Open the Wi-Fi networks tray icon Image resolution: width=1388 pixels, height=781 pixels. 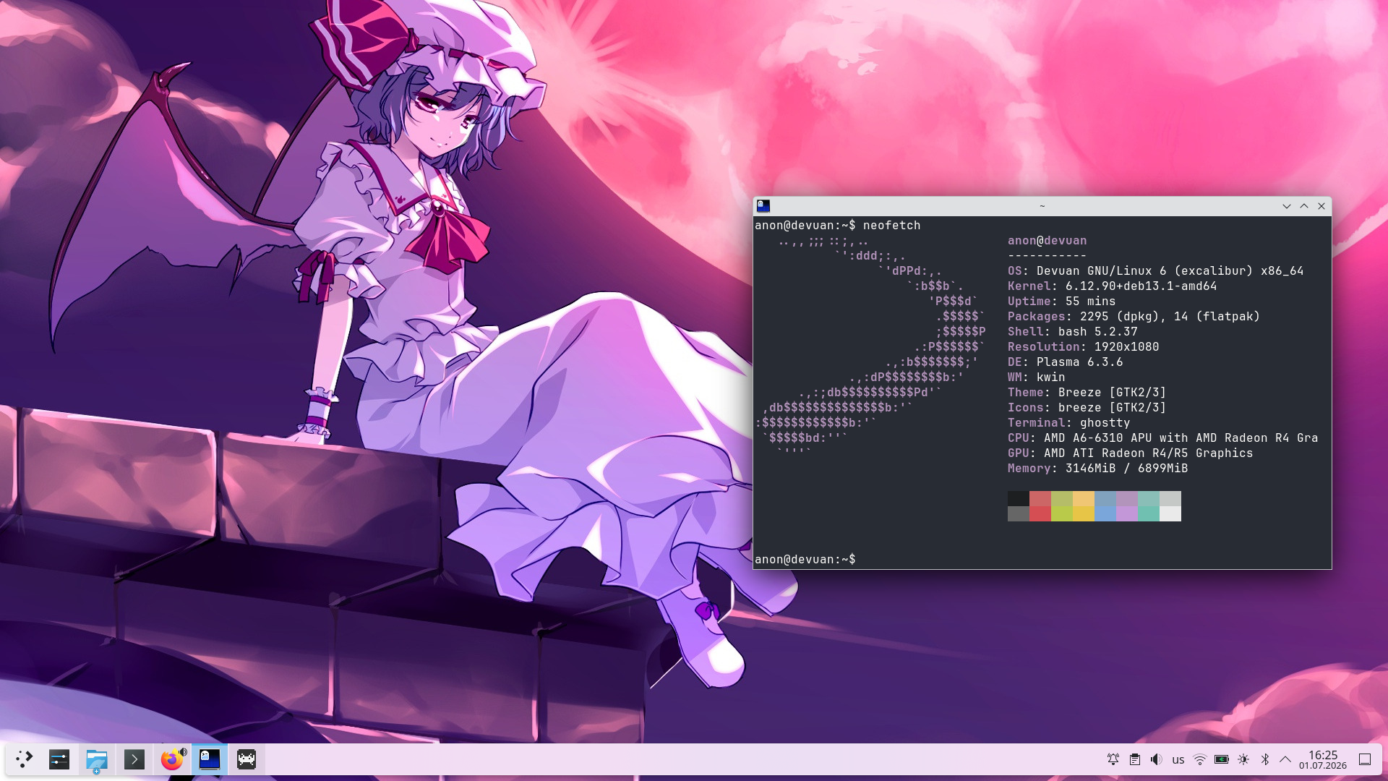[1200, 759]
